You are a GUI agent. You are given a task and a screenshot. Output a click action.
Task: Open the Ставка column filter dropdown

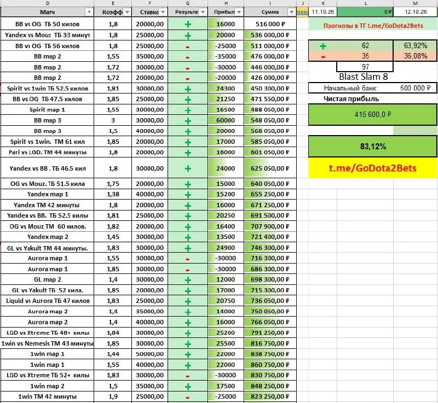163,12
